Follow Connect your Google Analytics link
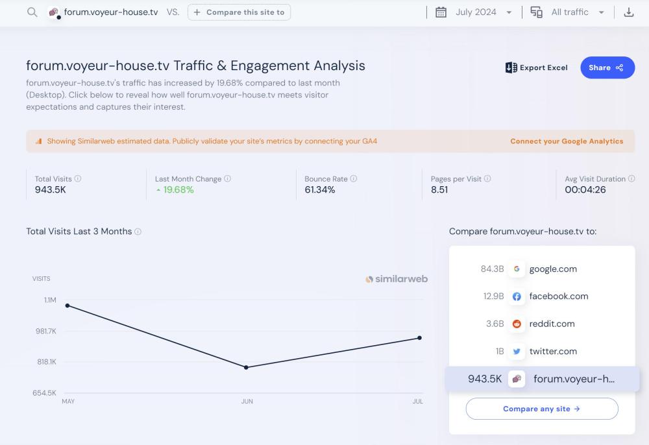Viewport: 649px width, 445px height. (567, 141)
